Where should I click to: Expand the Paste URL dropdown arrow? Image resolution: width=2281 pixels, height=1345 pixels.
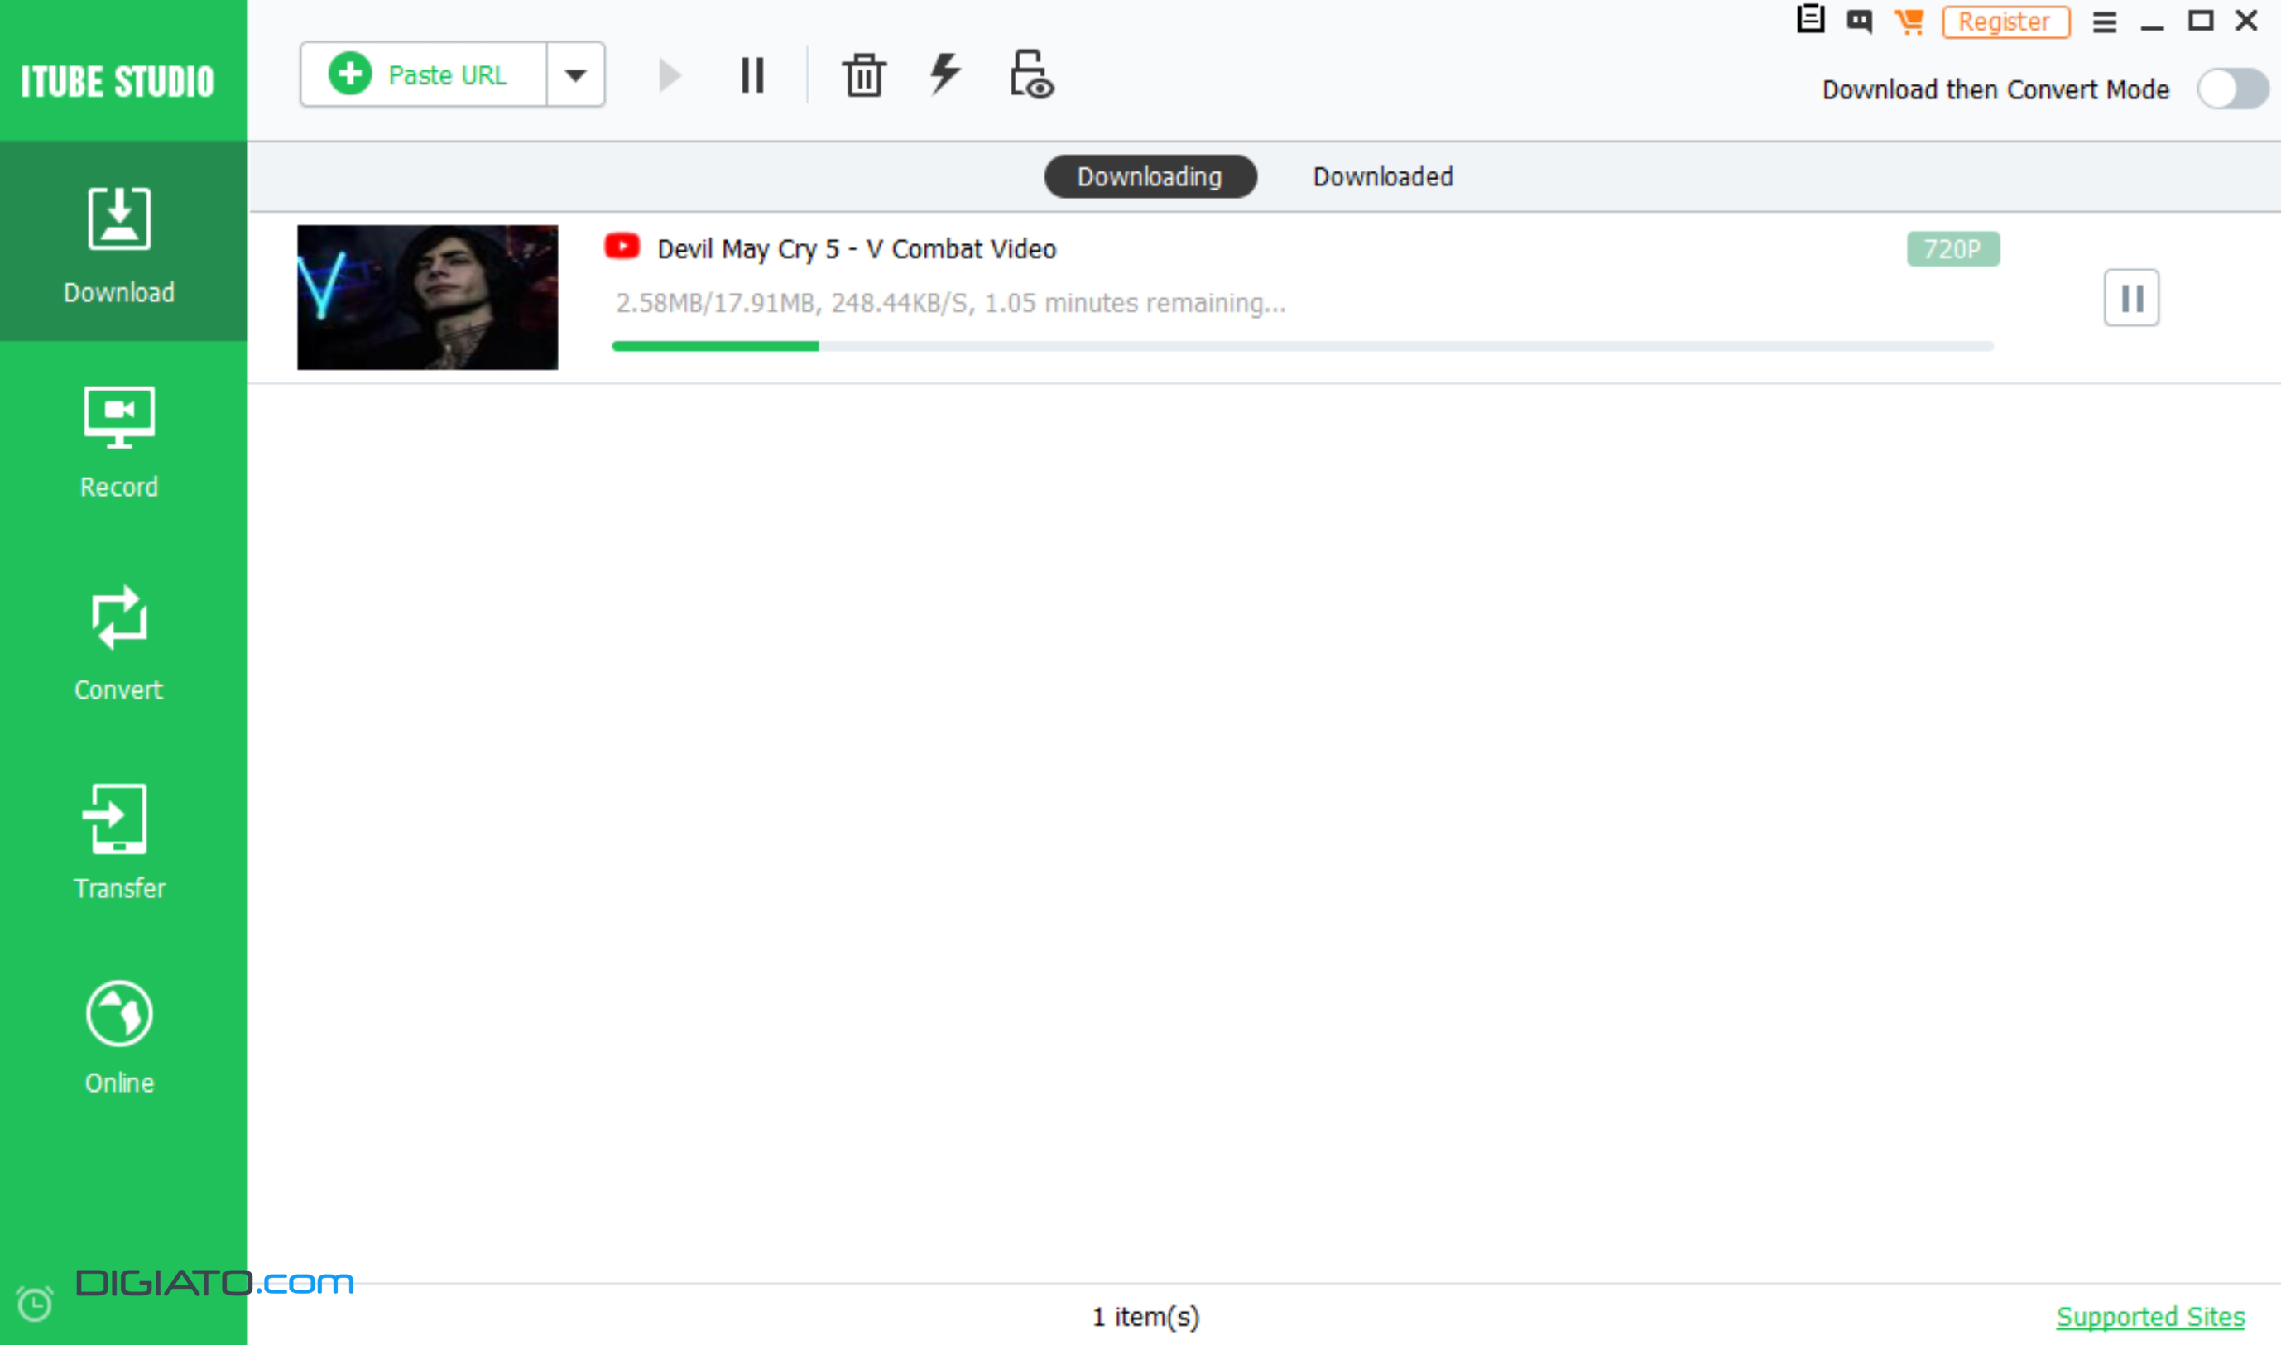(x=575, y=74)
